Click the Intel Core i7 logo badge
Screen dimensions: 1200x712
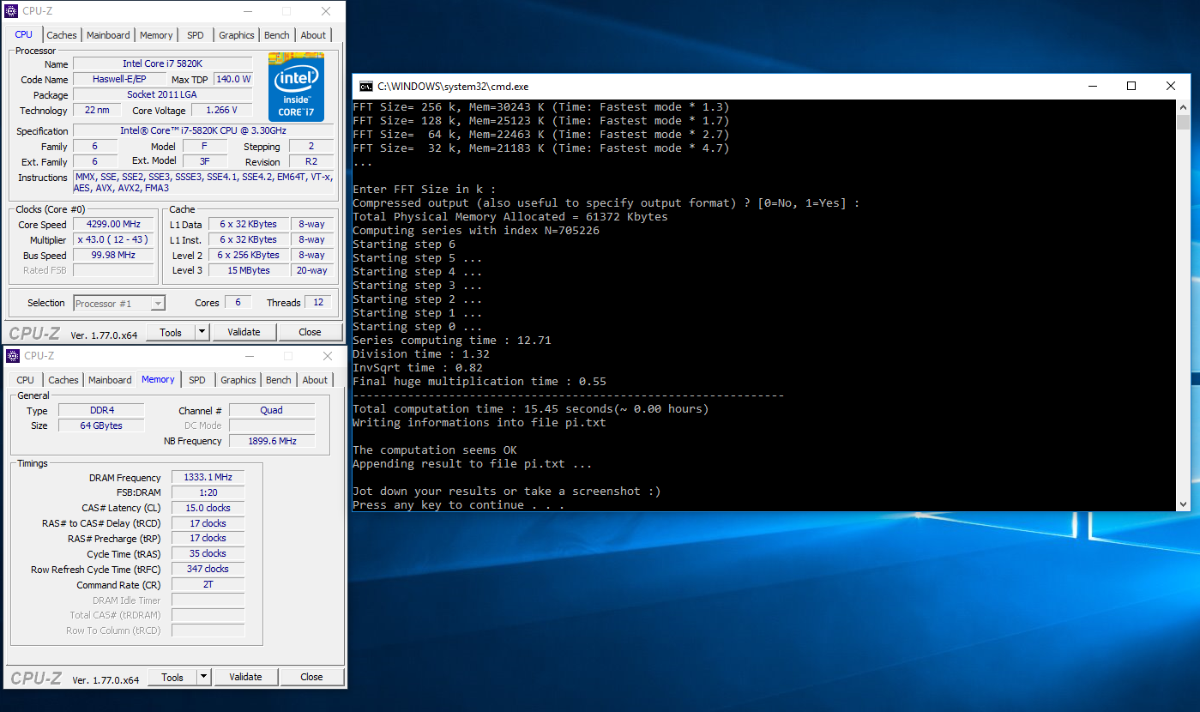pyautogui.click(x=296, y=87)
